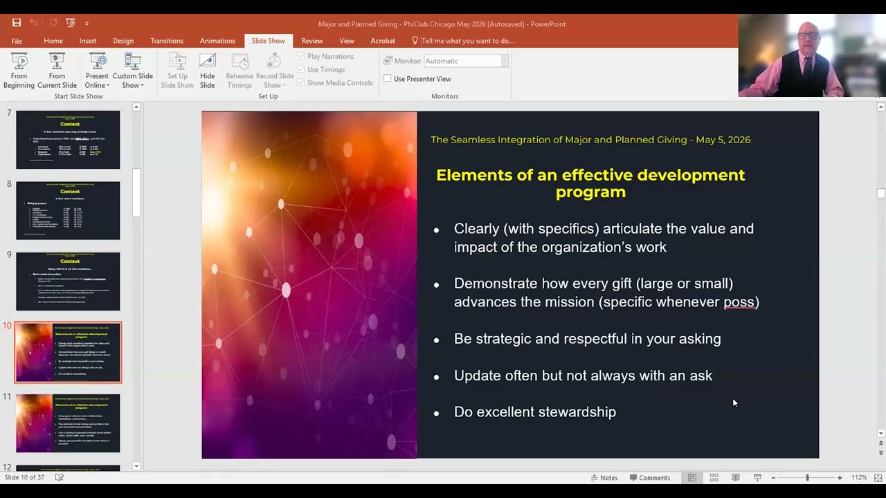The height and width of the screenshot is (498, 886).
Task: Select the Slide Show tab
Action: [268, 41]
